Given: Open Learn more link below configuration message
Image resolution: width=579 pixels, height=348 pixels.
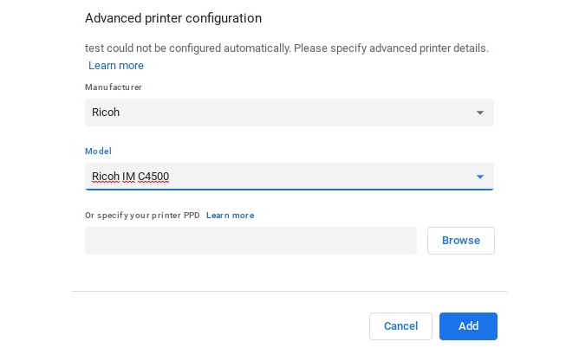Looking at the screenshot, I should (x=116, y=66).
